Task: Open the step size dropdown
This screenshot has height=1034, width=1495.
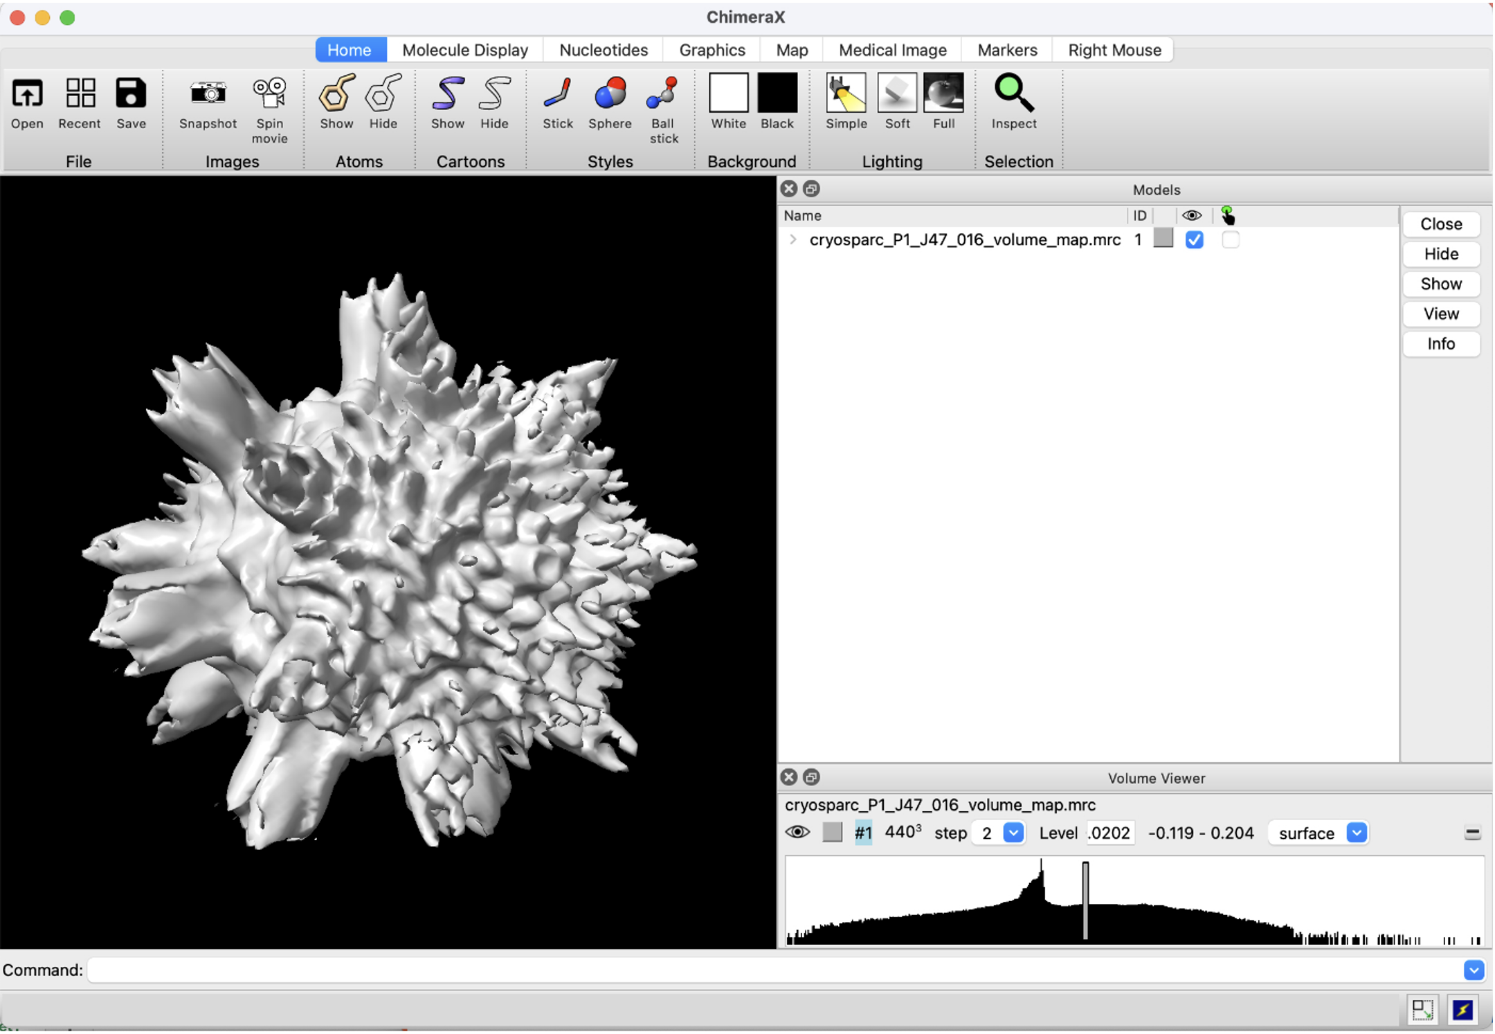Action: click(1013, 833)
